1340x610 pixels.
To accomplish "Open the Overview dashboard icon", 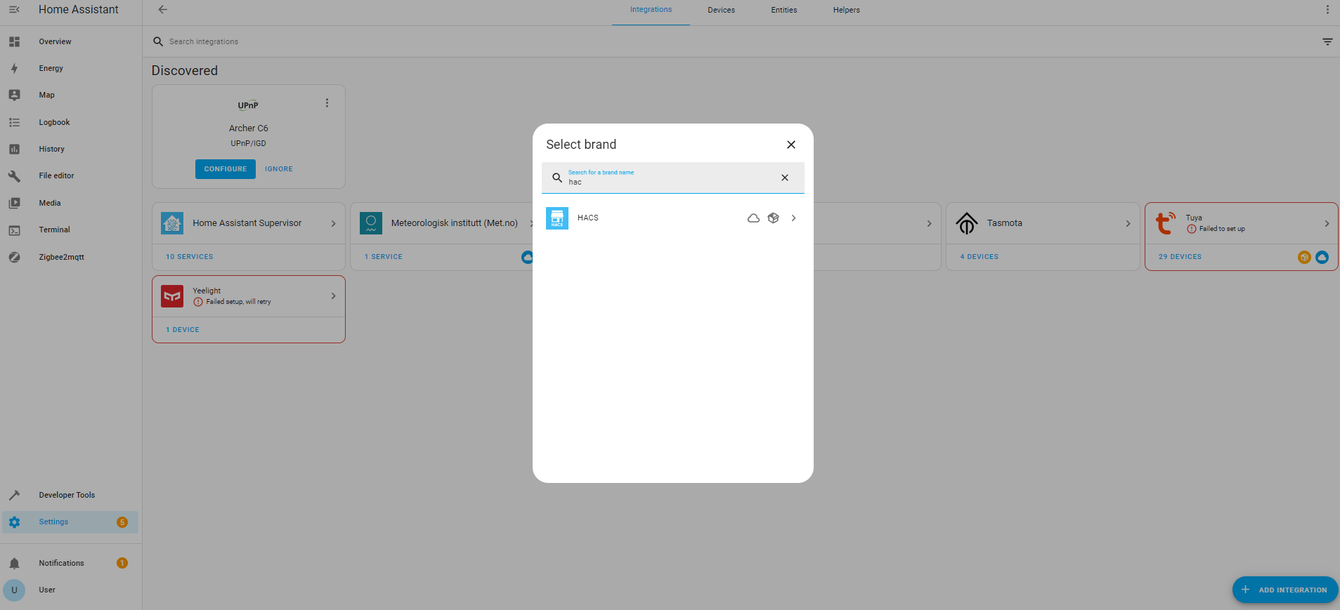I will [14, 41].
